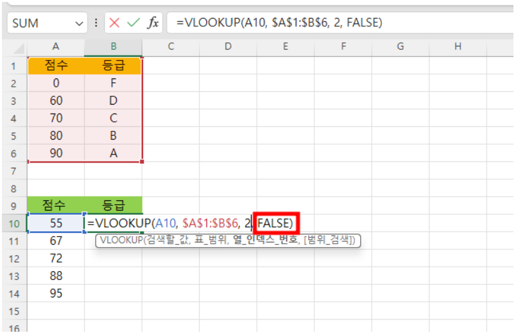Expand the Name Box dropdown arrow
The image size is (516, 333).
[x=79, y=23]
